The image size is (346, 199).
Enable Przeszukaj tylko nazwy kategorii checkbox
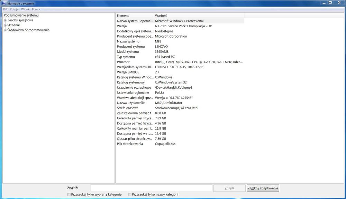[130, 195]
